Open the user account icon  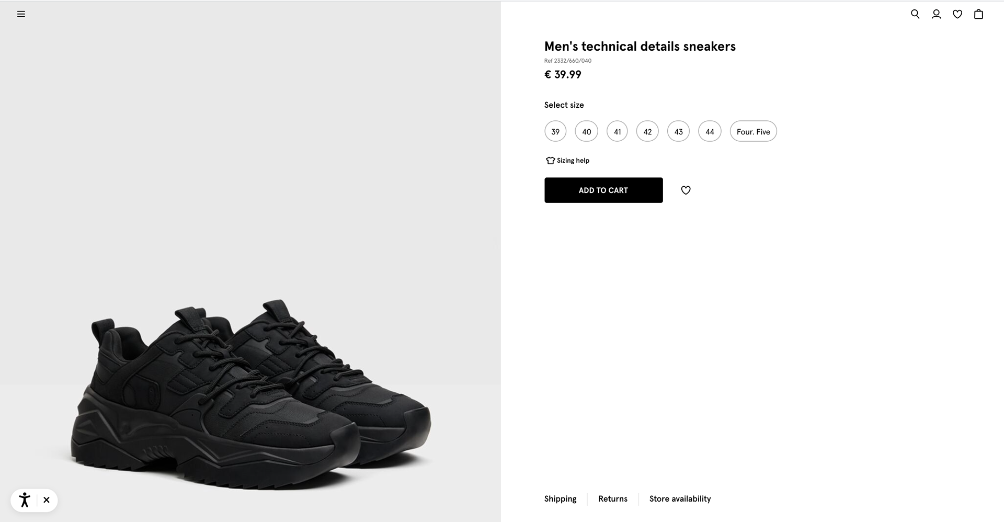click(936, 14)
